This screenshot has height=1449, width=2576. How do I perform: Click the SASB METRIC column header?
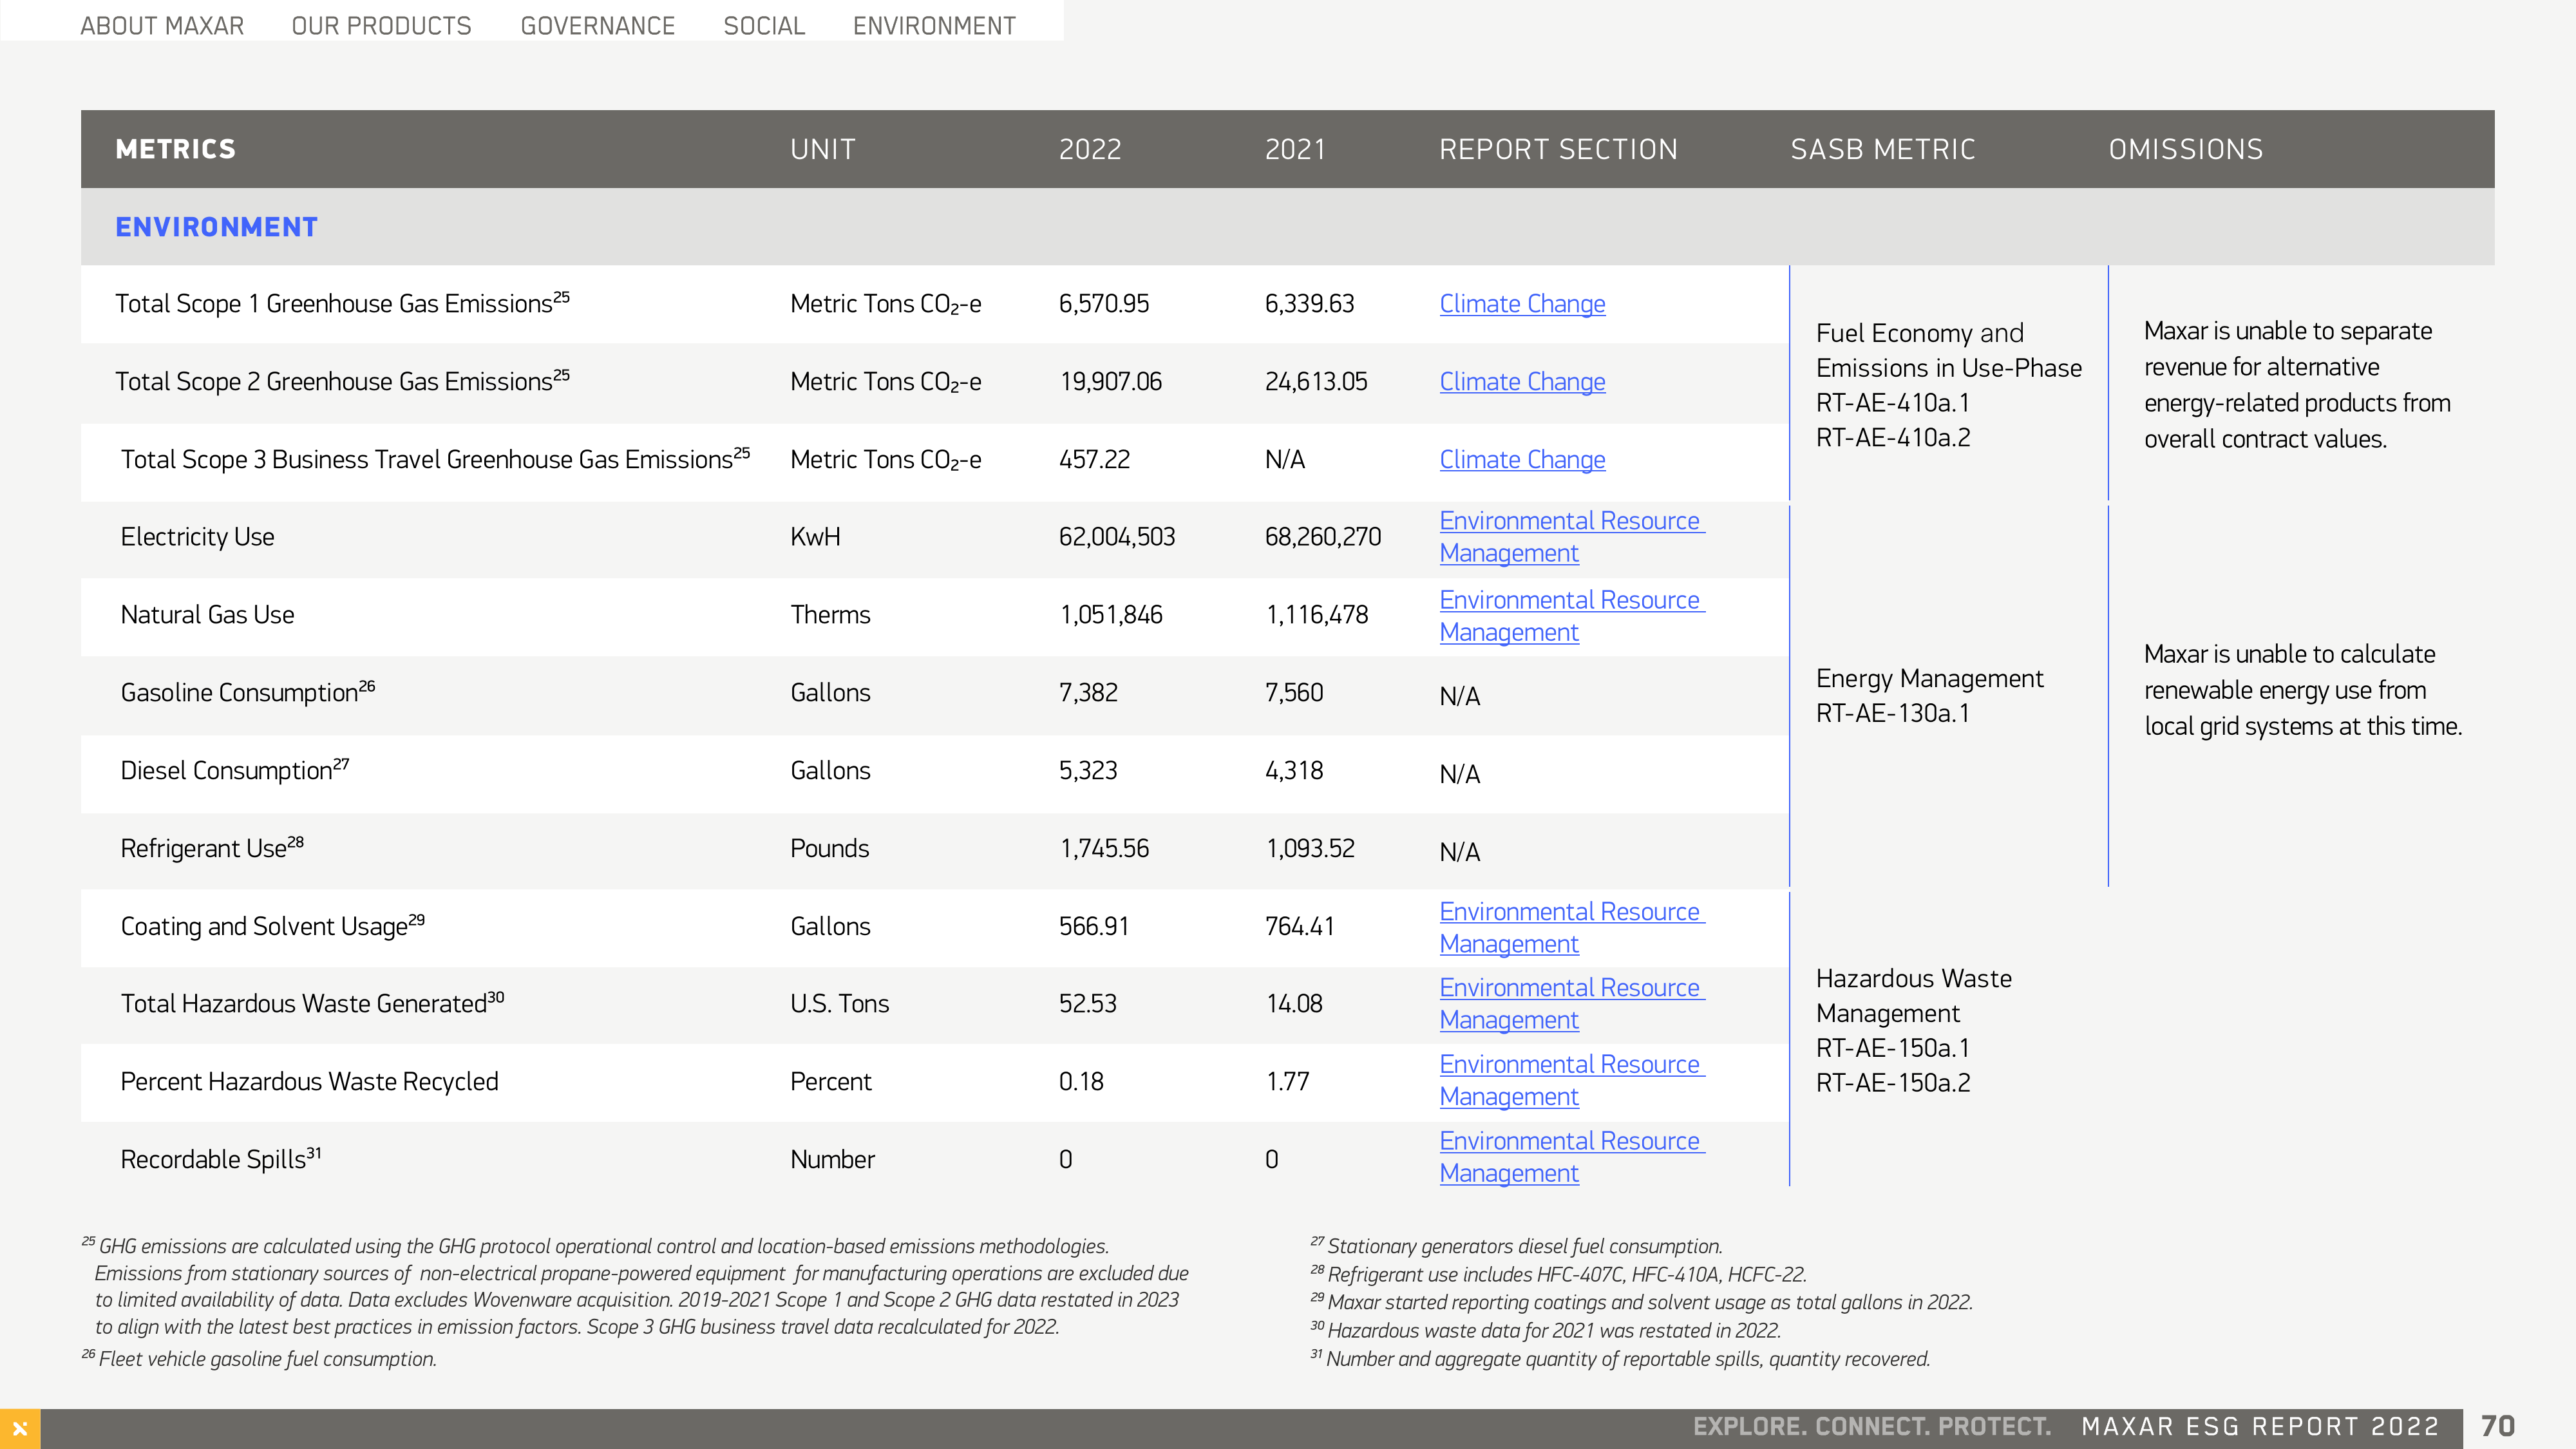(x=1883, y=150)
